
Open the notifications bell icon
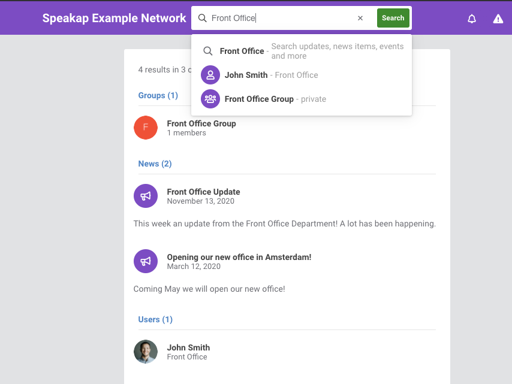pos(472,19)
